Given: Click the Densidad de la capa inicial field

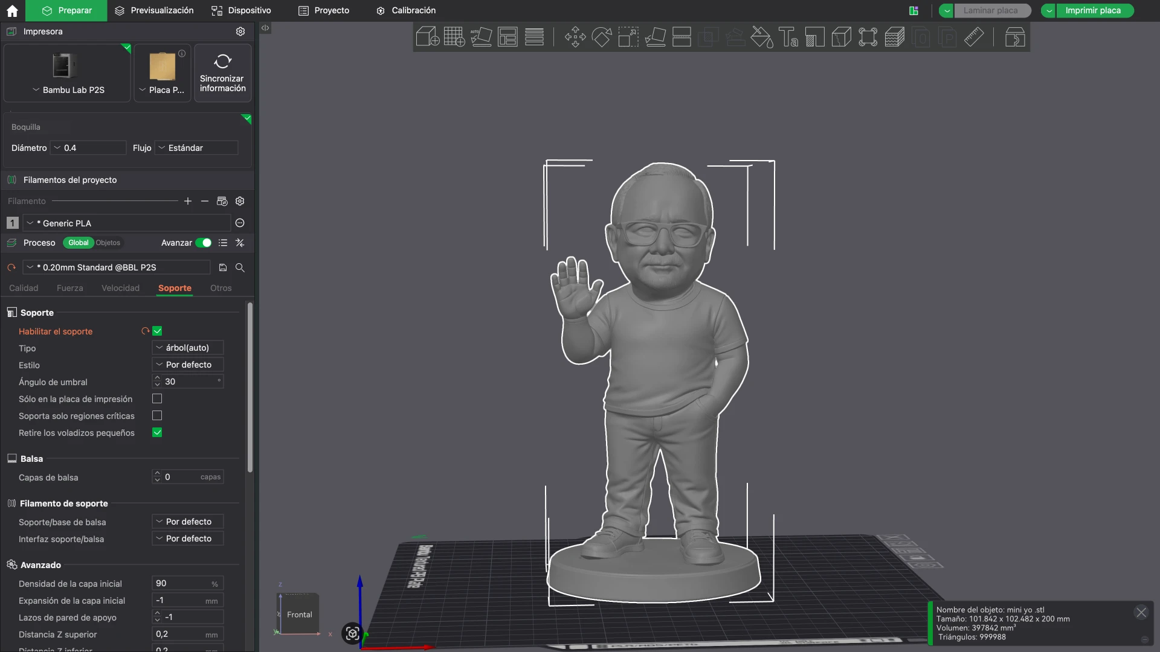Looking at the screenshot, I should 188,583.
